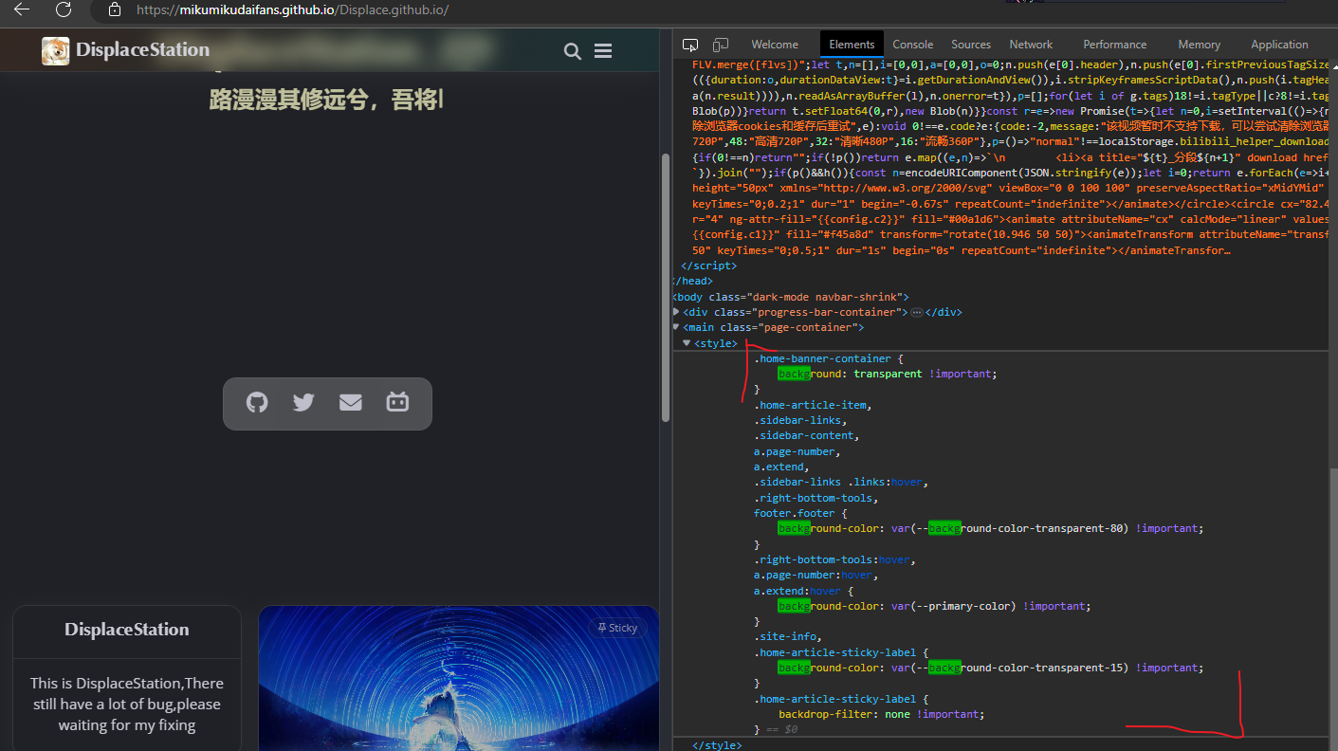Click the browser reload icon
Viewport: 1338px width, 751px height.
[64, 10]
